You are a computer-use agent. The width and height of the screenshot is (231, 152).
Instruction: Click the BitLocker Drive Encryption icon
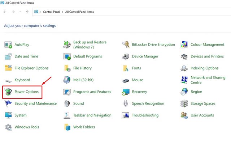pyautogui.click(x=126, y=45)
